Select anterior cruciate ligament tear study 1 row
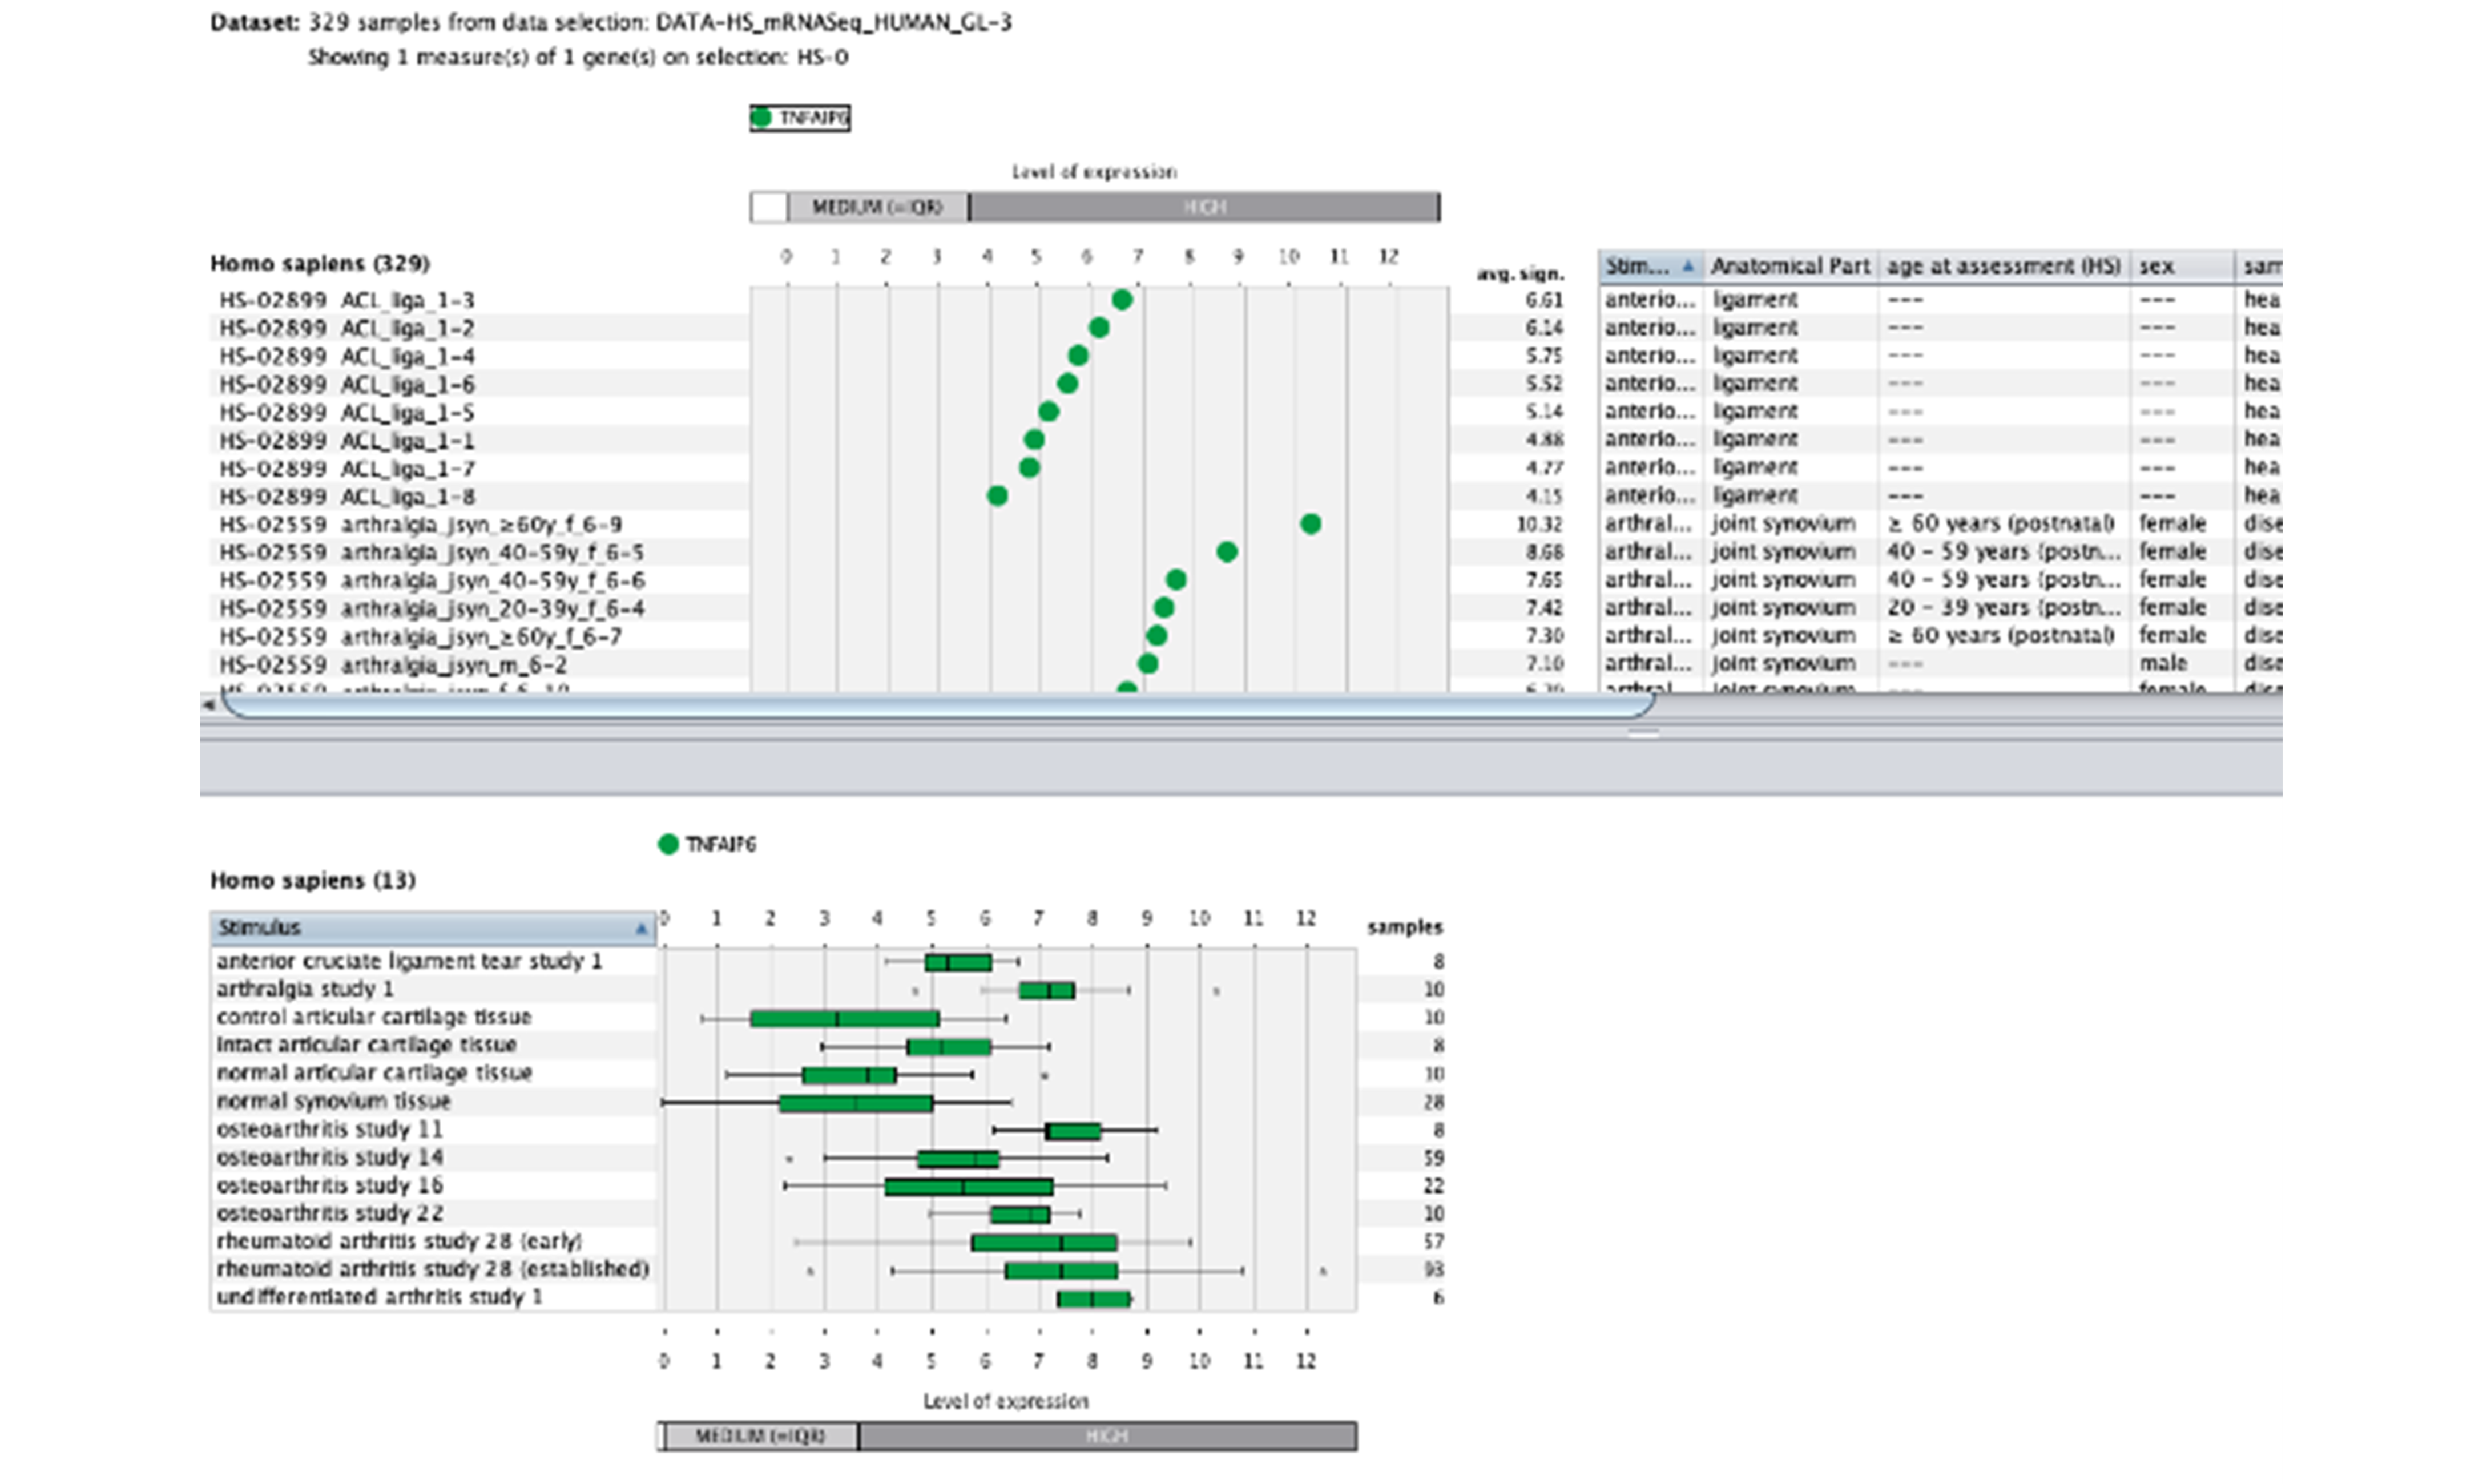The width and height of the screenshot is (2483, 1484). pyautogui.click(x=433, y=961)
